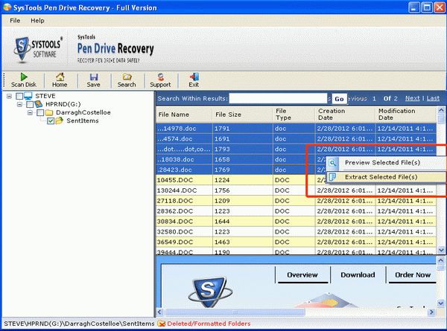Collapse the DarraghCostelloe folder node
The image size is (447, 331).
(30, 113)
